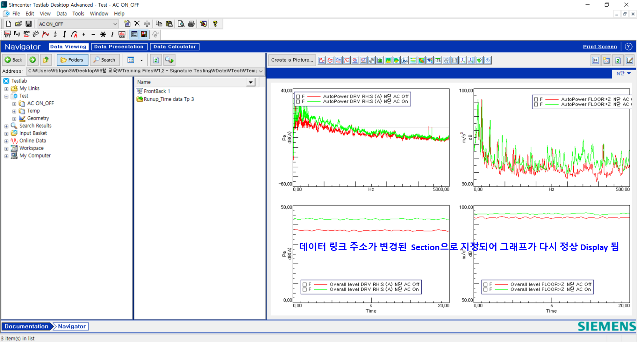Click the Search button
This screenshot has width=637, height=342.
point(104,60)
